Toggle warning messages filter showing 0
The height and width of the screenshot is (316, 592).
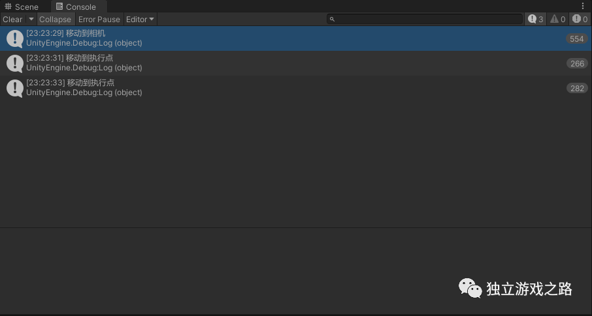tap(557, 19)
